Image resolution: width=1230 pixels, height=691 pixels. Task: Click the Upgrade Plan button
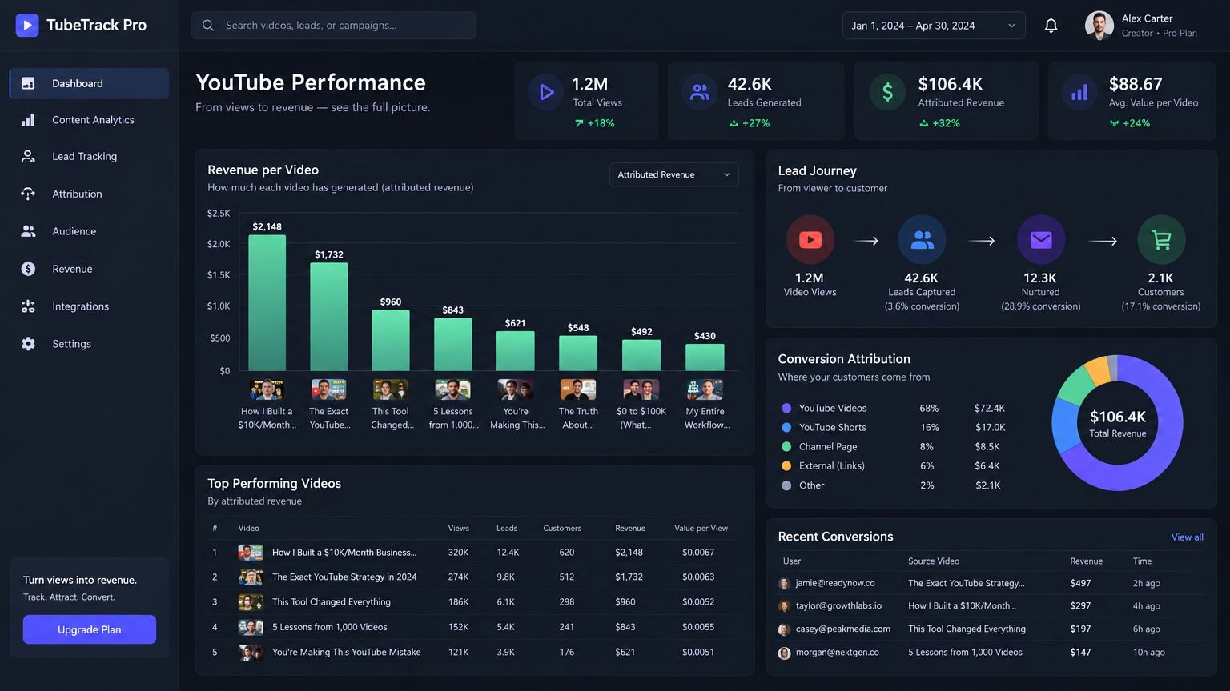click(x=90, y=629)
